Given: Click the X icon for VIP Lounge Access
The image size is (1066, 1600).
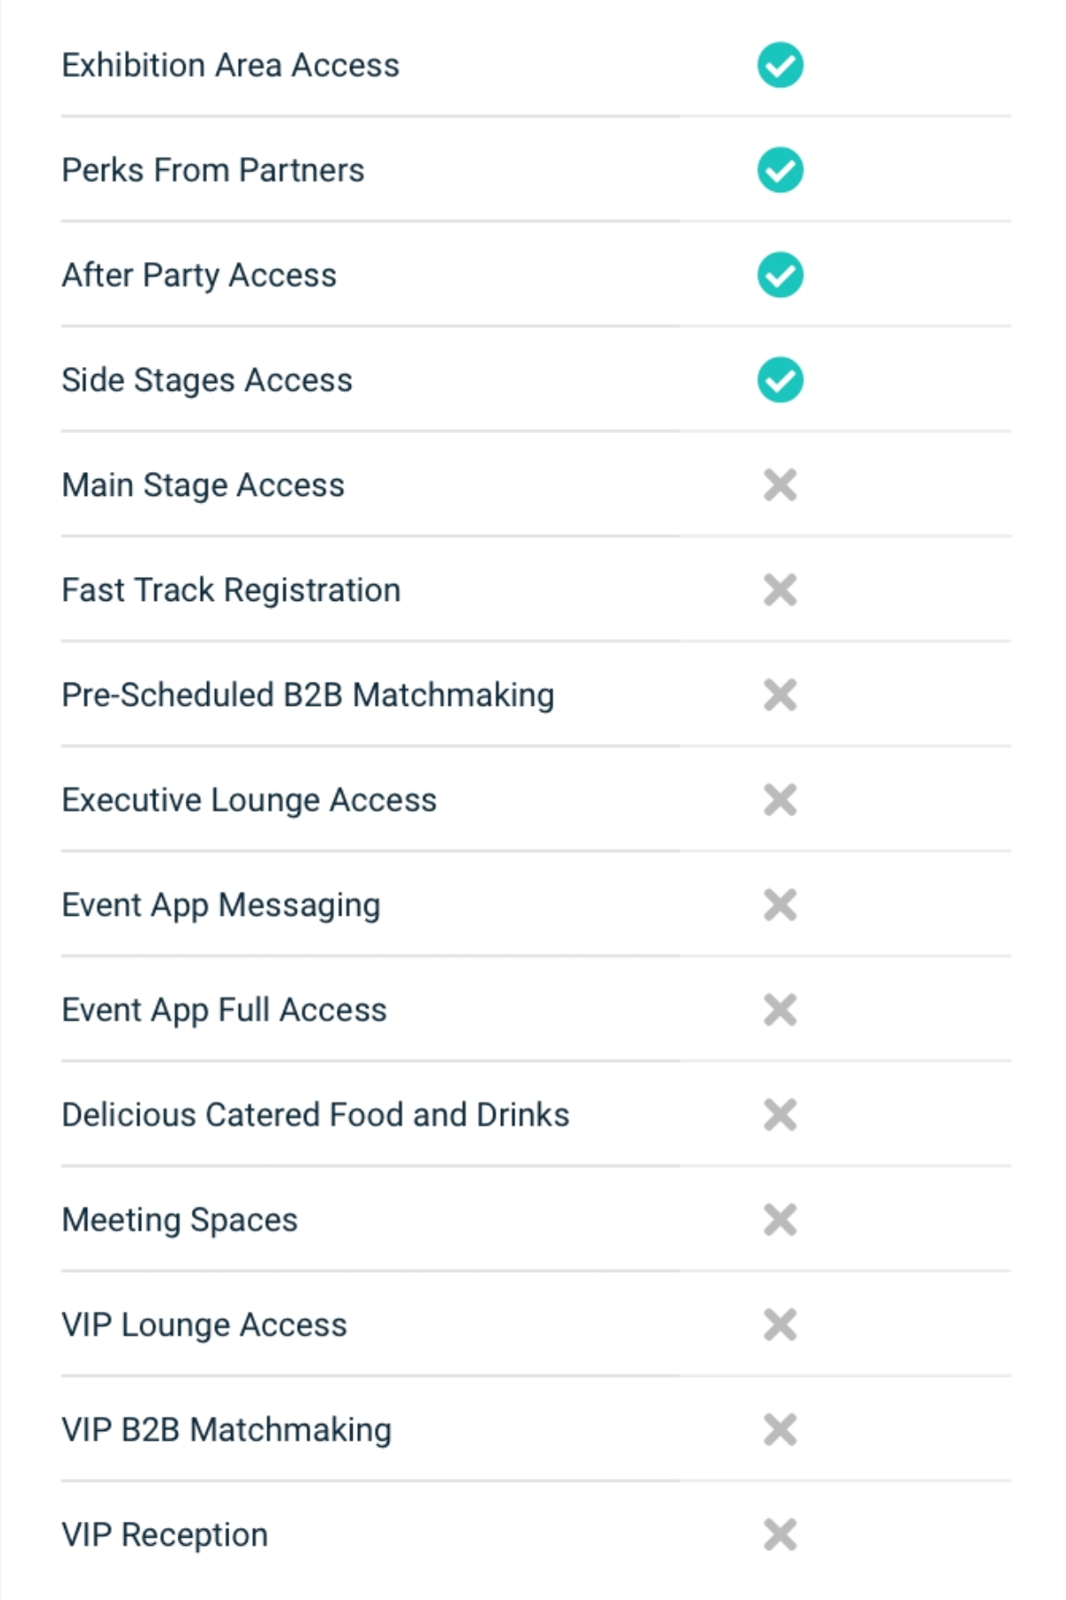Looking at the screenshot, I should [x=780, y=1324].
